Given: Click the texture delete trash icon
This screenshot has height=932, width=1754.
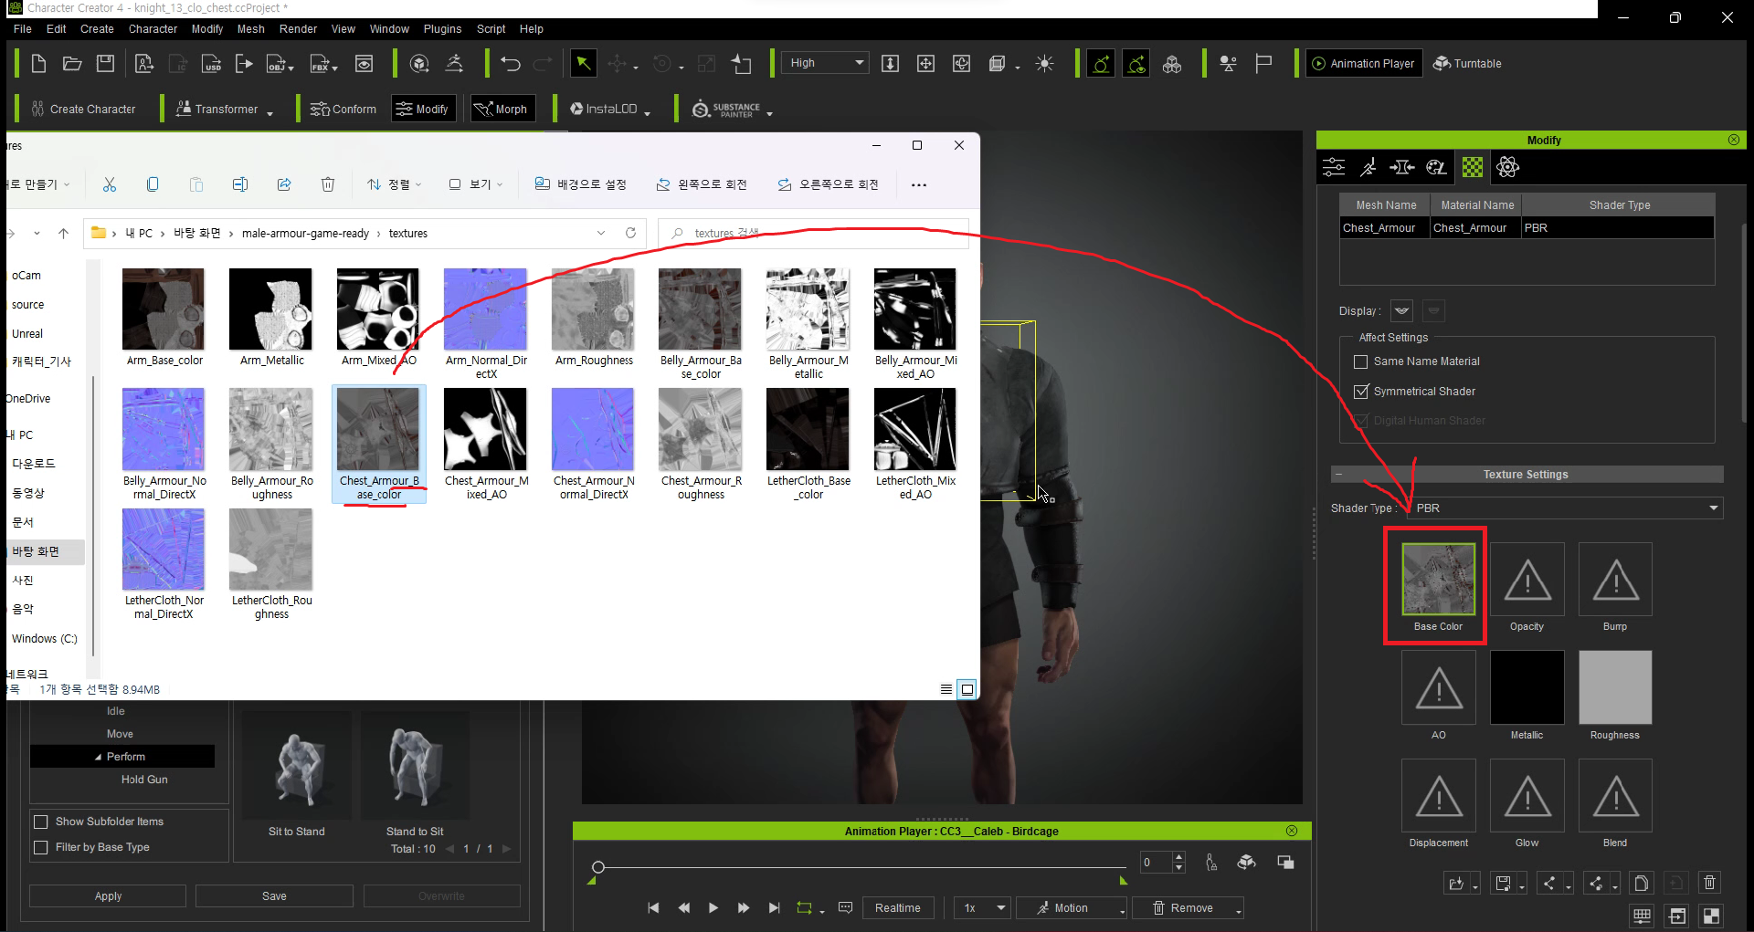Looking at the screenshot, I should tap(1709, 883).
